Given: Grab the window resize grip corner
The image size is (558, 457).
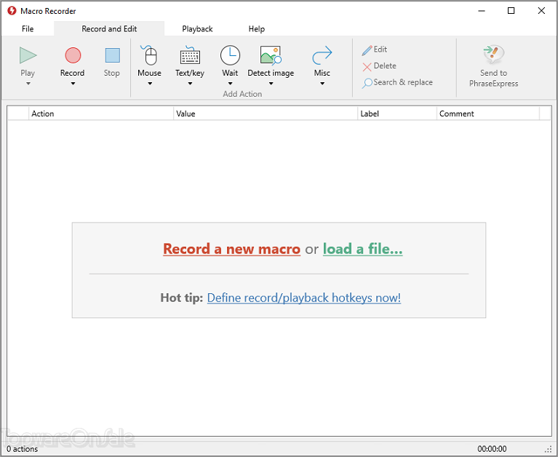Looking at the screenshot, I should [549, 450].
